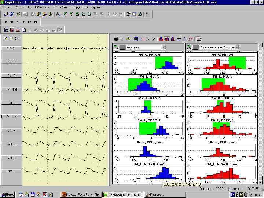Select the CM_R channel label button
264x198 pixels.
coord(11,130)
